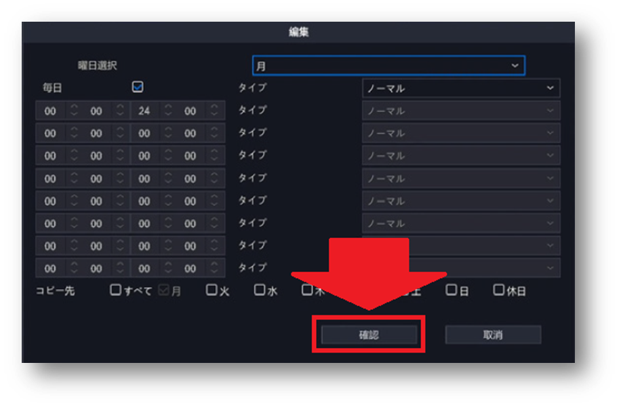
Task: Adjust the first row start minute stepper
Action: click(x=120, y=111)
